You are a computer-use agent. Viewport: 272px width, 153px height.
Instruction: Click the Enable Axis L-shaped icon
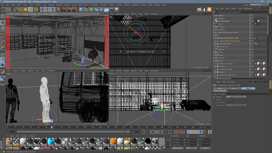tap(3, 55)
